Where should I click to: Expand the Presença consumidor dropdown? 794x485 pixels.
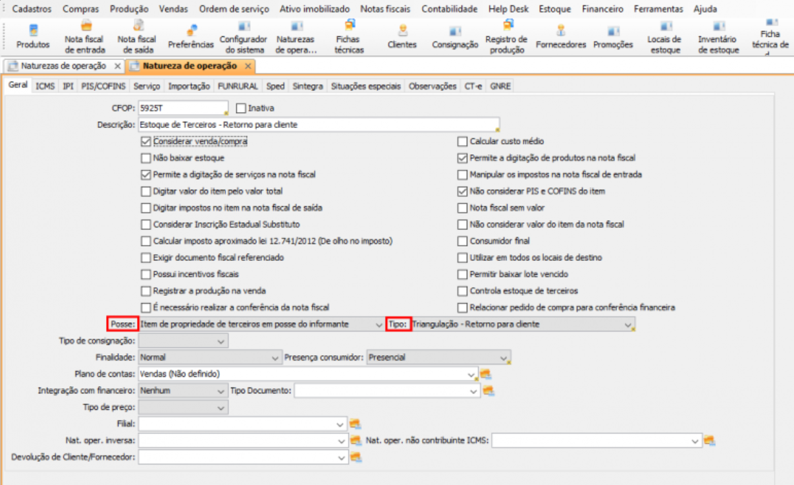[x=504, y=357]
